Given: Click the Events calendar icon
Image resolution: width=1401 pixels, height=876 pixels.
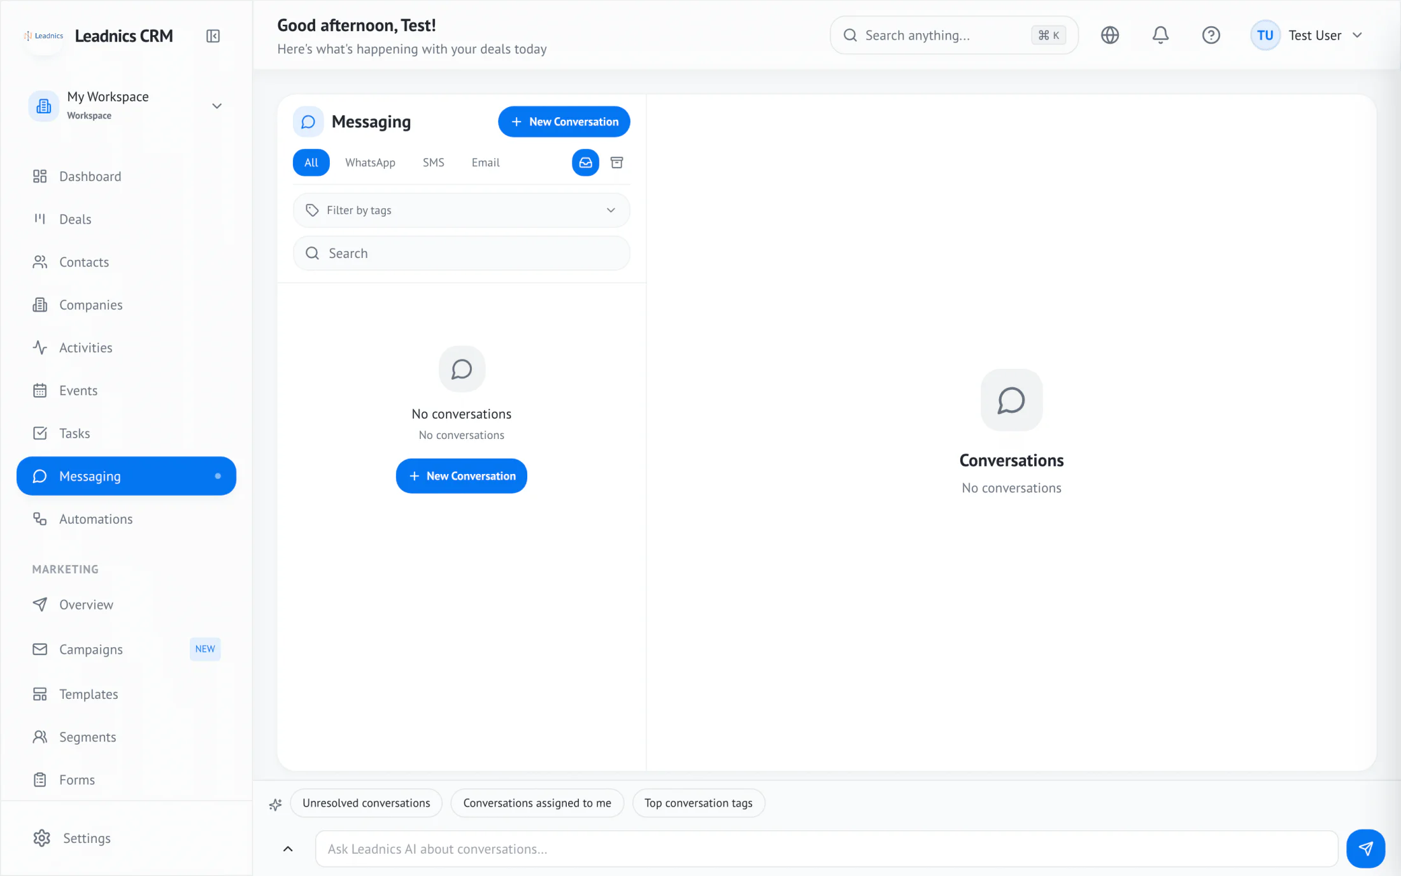Looking at the screenshot, I should [40, 391].
